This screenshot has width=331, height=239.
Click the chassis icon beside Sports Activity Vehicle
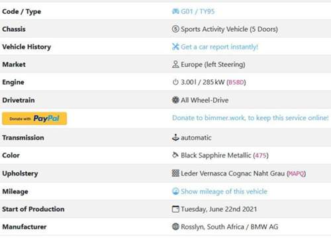[175, 29]
